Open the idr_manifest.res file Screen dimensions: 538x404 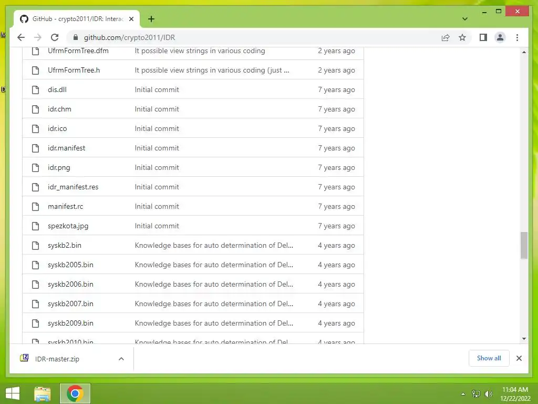[x=73, y=187]
